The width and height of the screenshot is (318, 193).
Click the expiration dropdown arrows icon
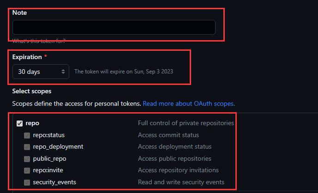(x=63, y=72)
